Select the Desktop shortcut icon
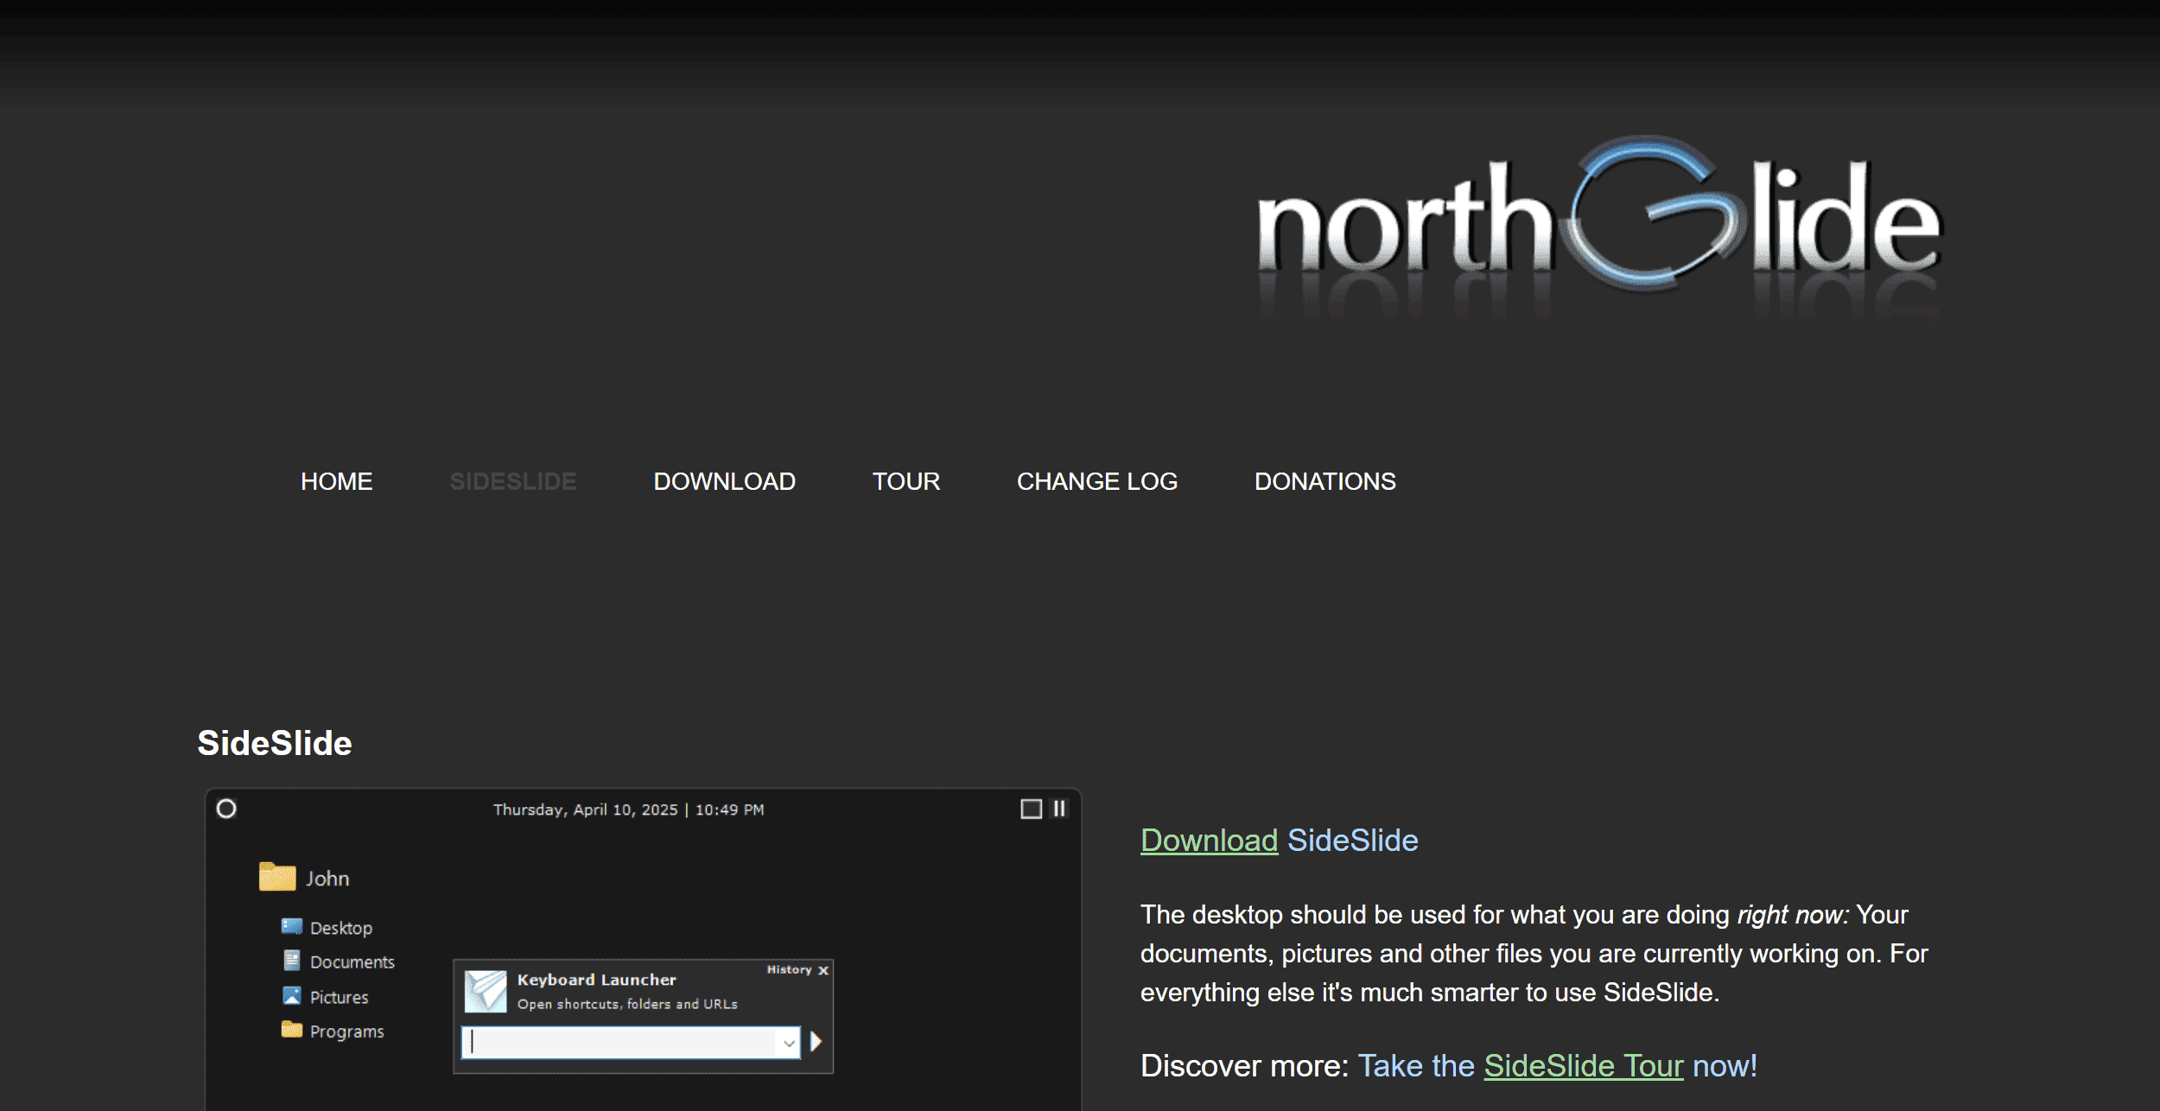This screenshot has width=2160, height=1111. coord(292,926)
